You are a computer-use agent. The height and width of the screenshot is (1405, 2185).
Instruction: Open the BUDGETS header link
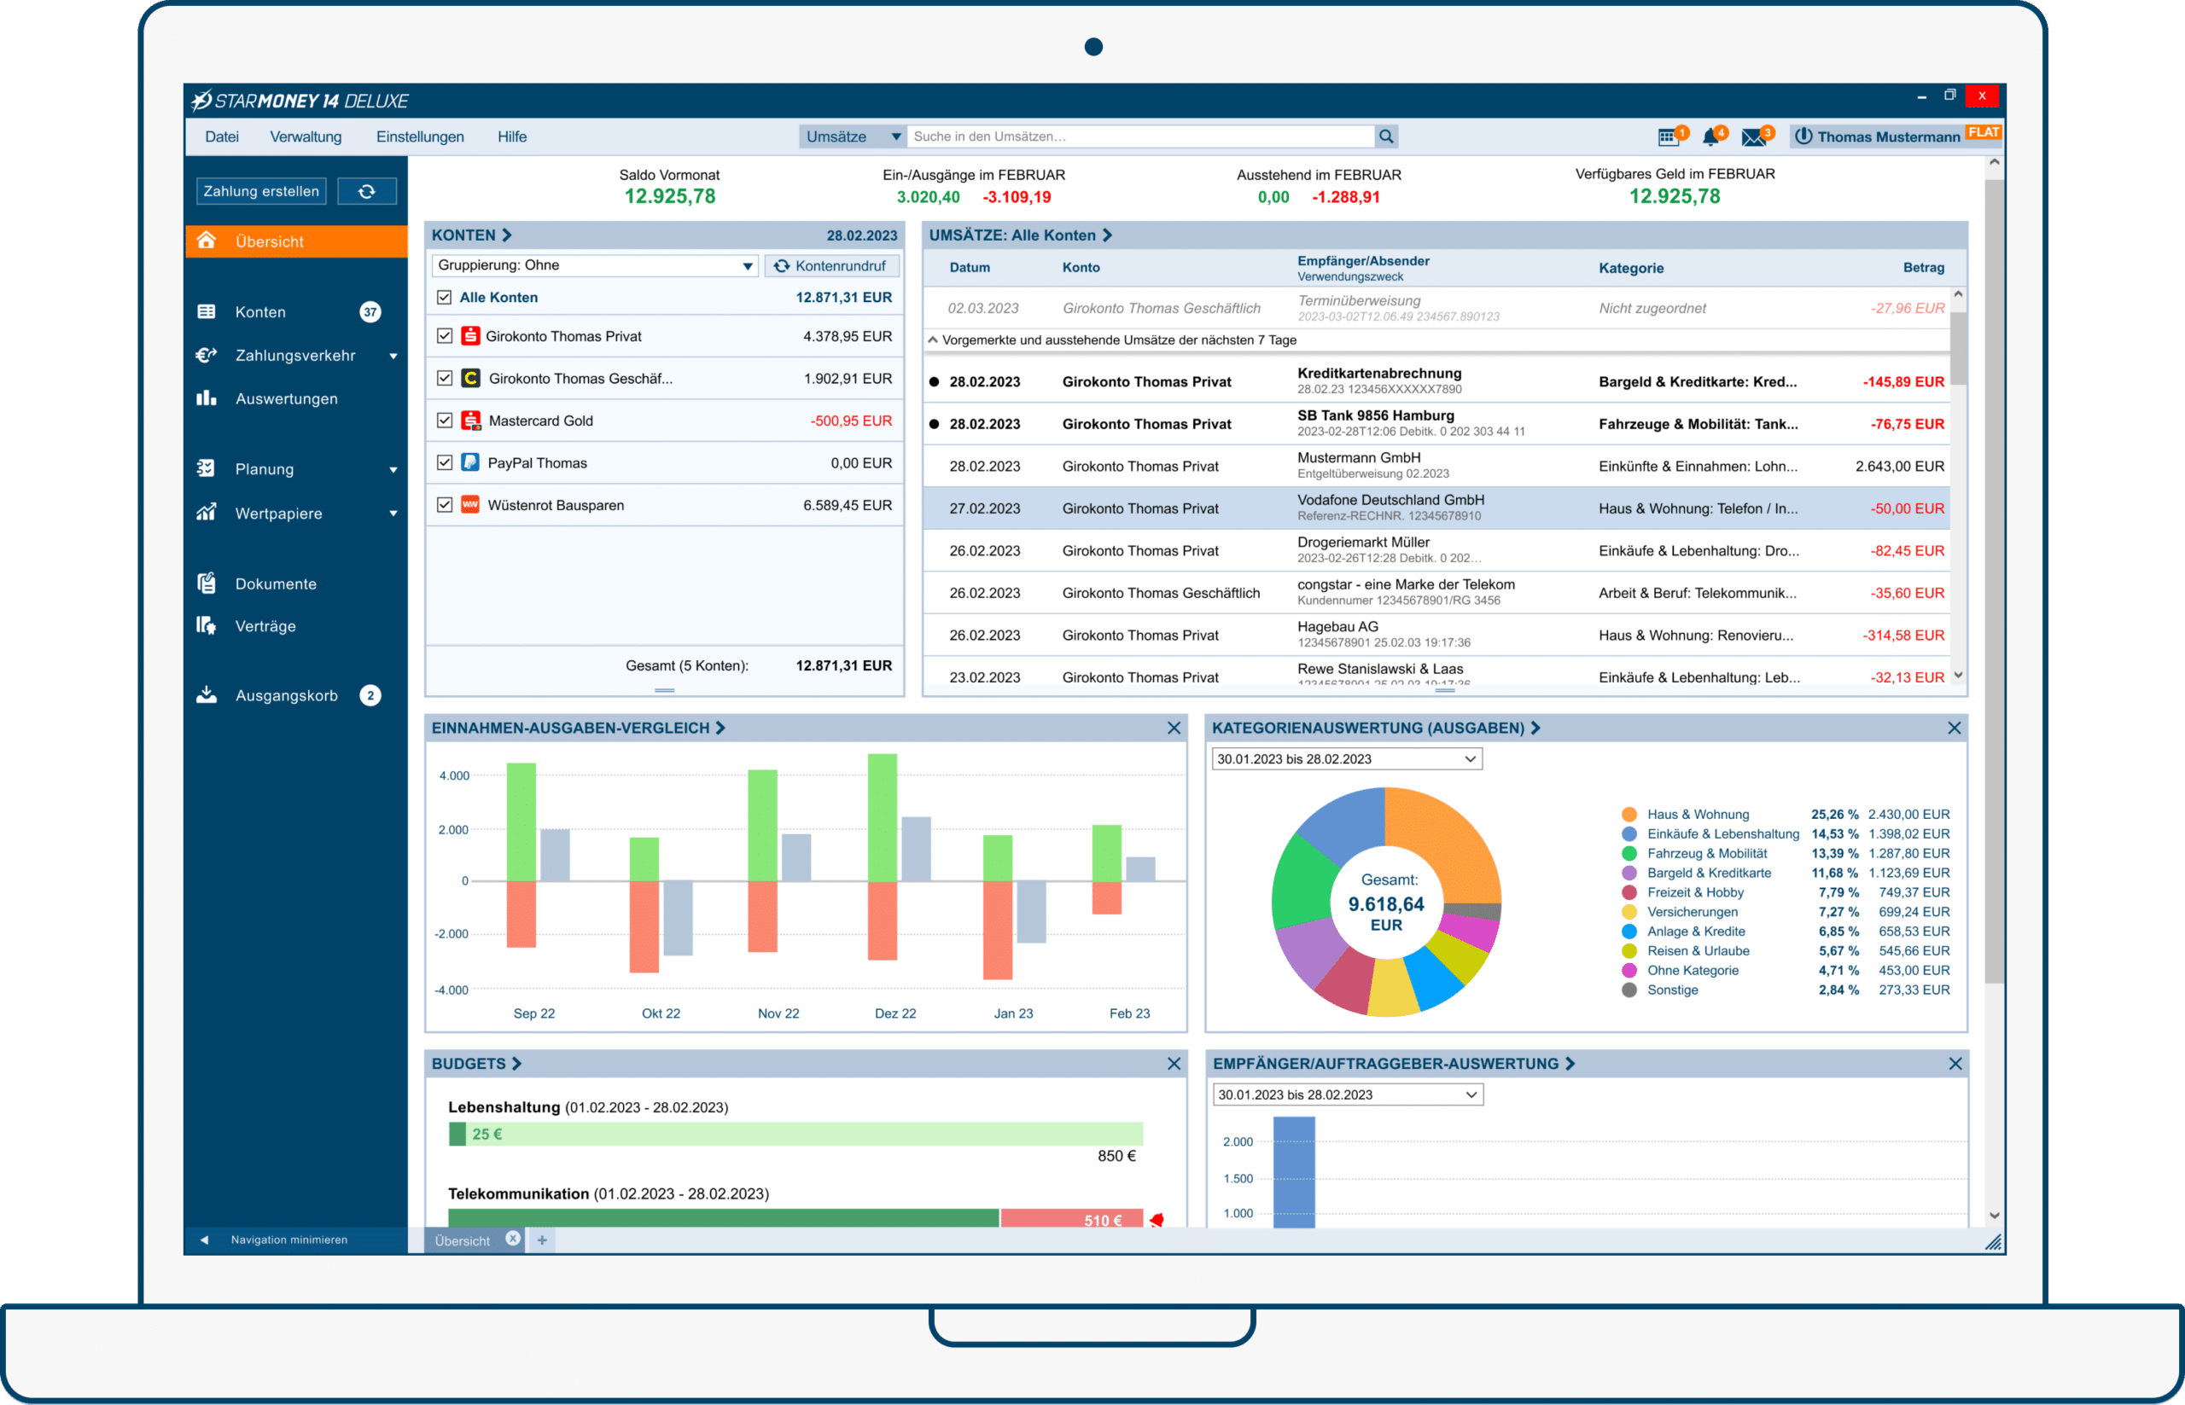click(x=476, y=1064)
